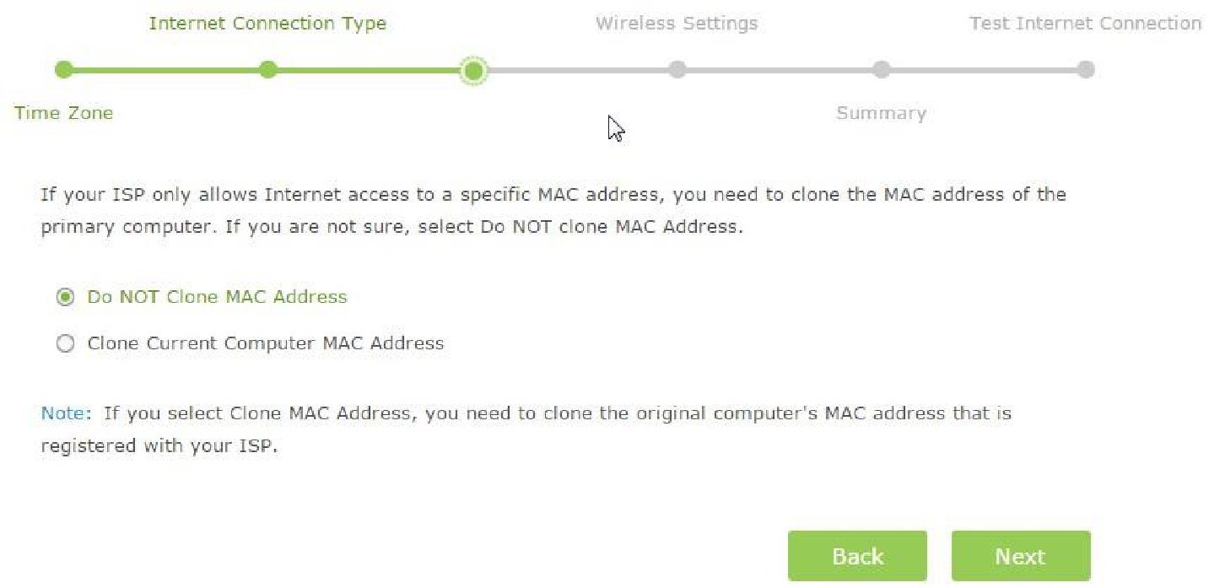Click the 'Clone Current Computer MAC Address' label text
The height and width of the screenshot is (588, 1209).
pos(265,343)
